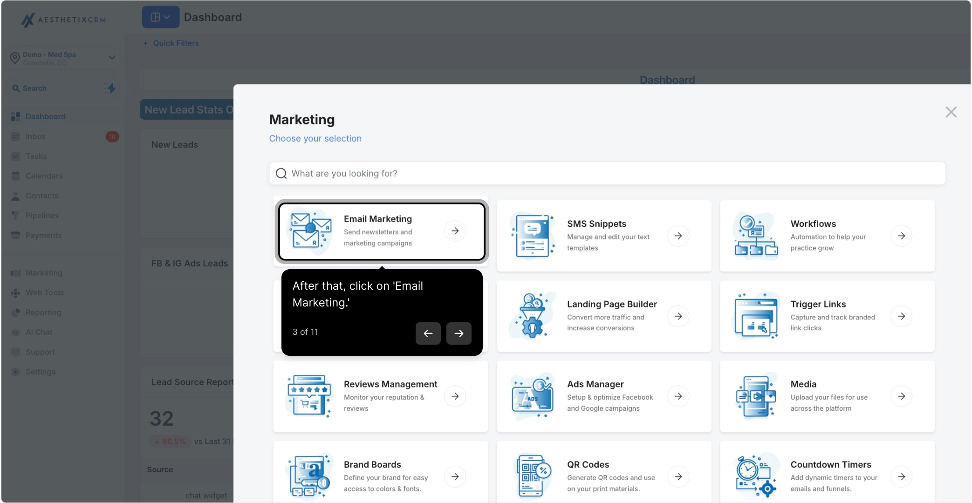972x503 pixels.
Task: Click the Brand Boards illustration icon
Action: [x=310, y=476]
